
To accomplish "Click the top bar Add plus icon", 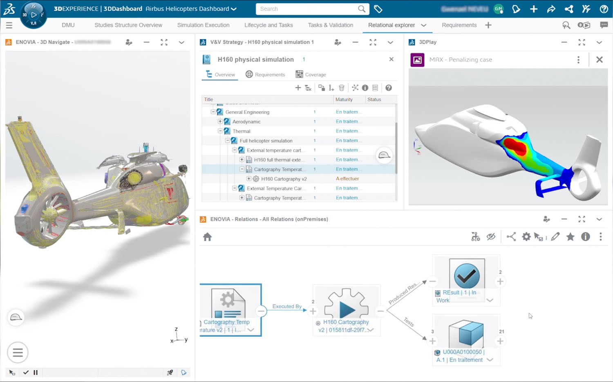I will click(534, 9).
